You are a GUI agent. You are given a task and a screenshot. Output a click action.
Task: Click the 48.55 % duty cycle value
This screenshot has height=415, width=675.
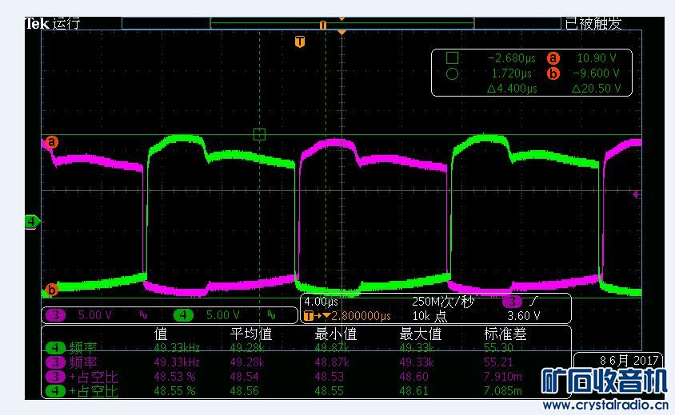click(x=175, y=391)
